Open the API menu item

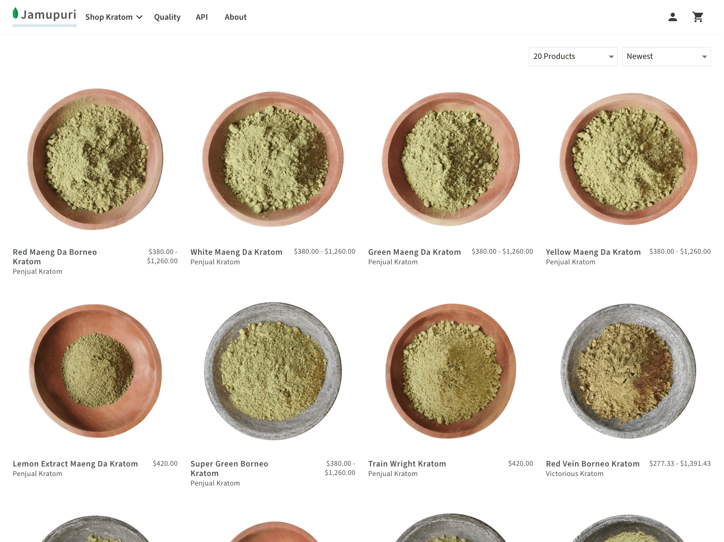[202, 17]
